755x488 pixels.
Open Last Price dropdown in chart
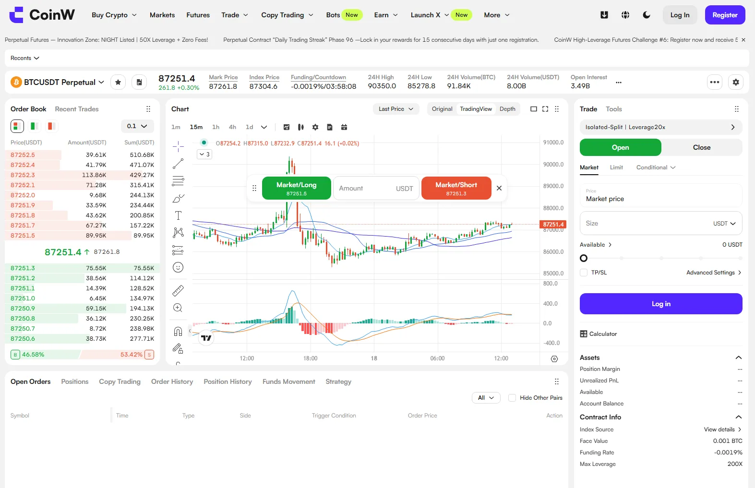click(396, 109)
